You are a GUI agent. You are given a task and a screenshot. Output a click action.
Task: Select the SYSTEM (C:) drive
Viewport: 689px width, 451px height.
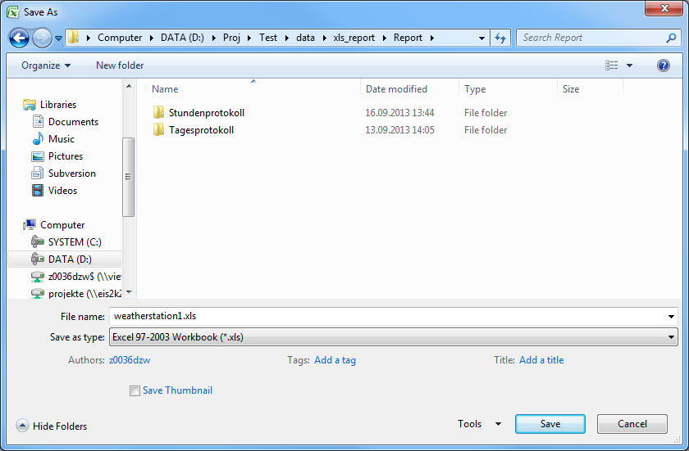pyautogui.click(x=75, y=241)
